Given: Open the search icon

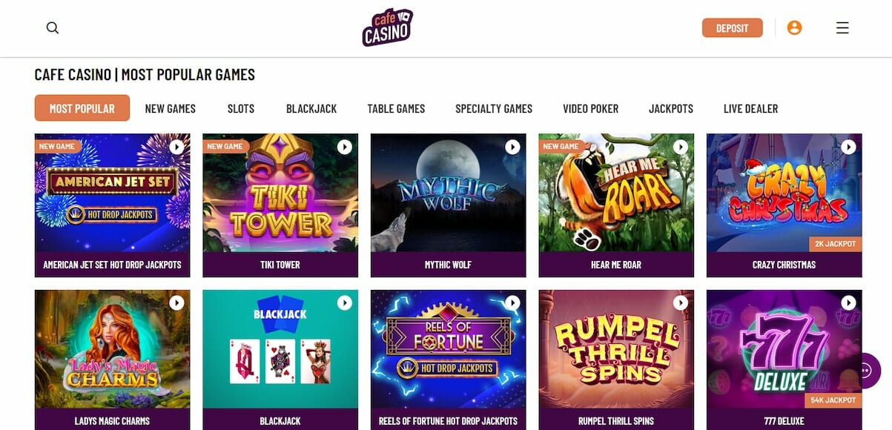Looking at the screenshot, I should point(52,27).
